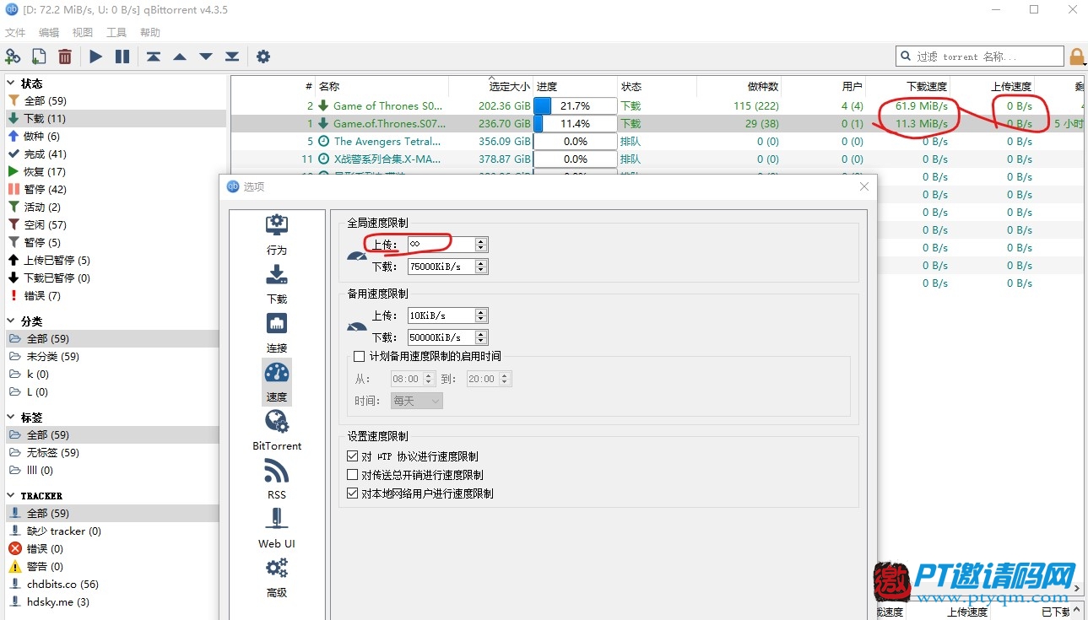
Task: Open the BitTorrent options page
Action: click(x=277, y=430)
